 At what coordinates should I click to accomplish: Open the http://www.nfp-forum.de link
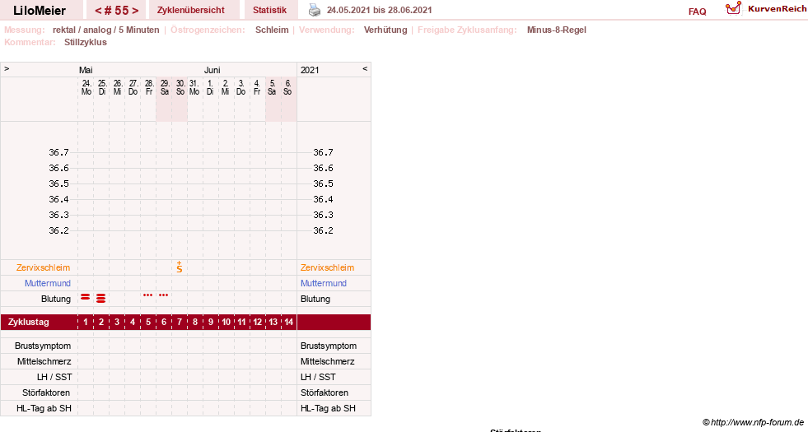758,423
